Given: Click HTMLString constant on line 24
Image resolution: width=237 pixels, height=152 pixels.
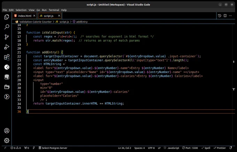Looking at the screenshot, I should [52, 64].
